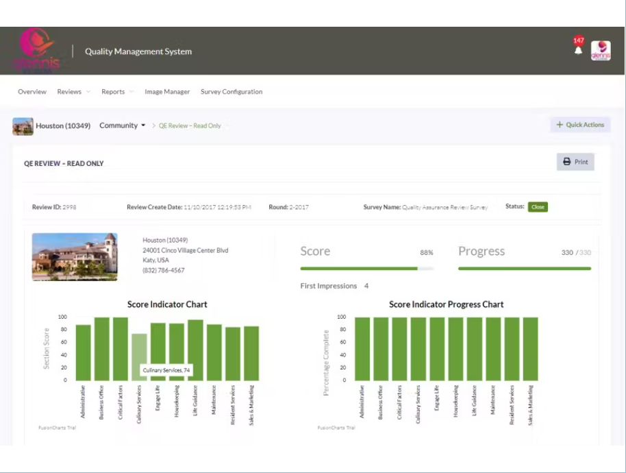Image resolution: width=626 pixels, height=473 pixels.
Task: Click the plus icon beside Quick Actions
Action: 560,125
